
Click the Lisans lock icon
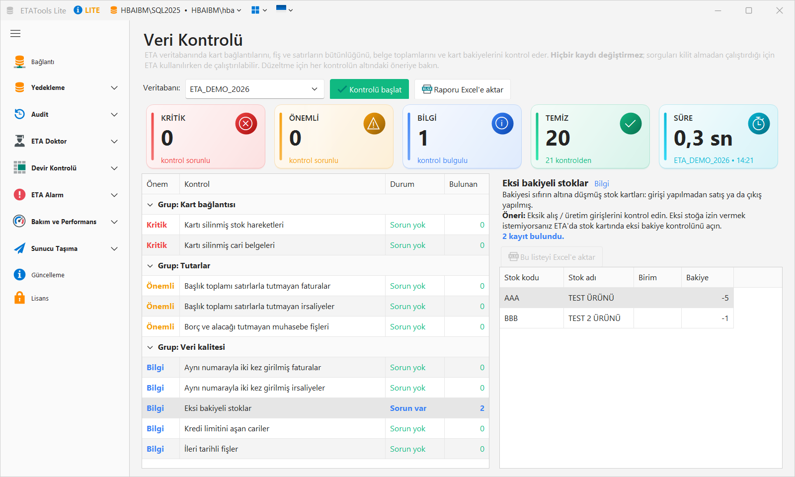[19, 298]
